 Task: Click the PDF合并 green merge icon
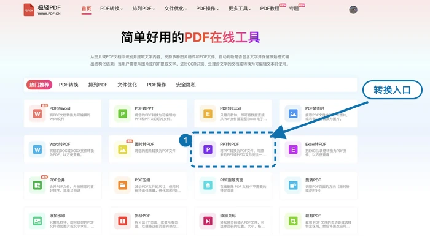click(x=37, y=185)
